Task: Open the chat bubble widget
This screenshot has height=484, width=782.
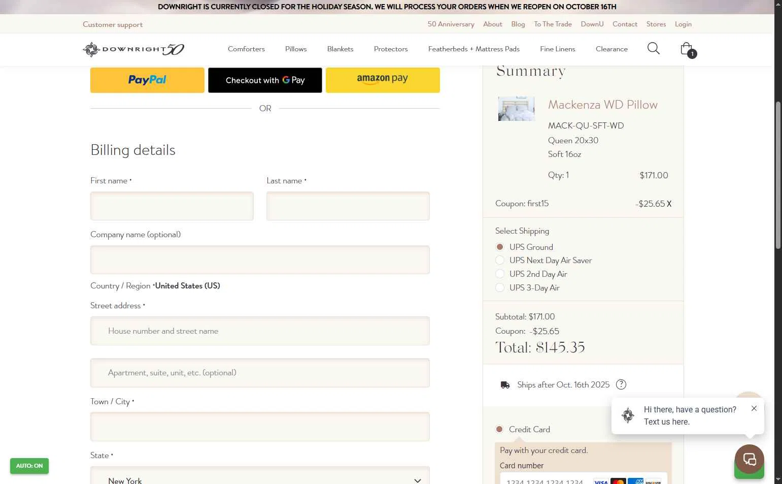Action: pyautogui.click(x=749, y=459)
